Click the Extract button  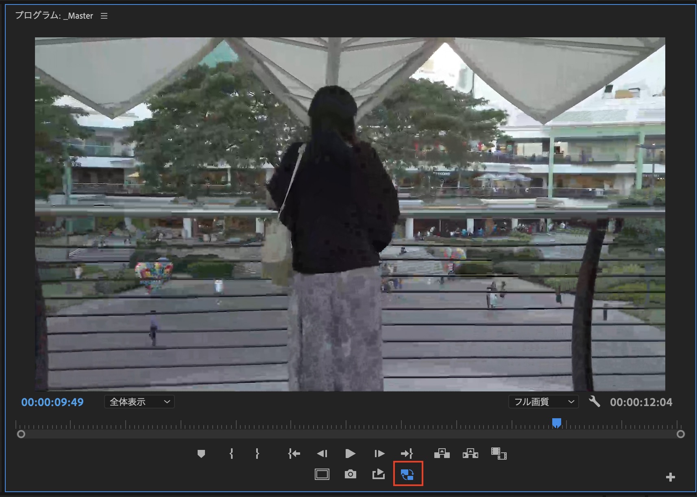point(470,453)
